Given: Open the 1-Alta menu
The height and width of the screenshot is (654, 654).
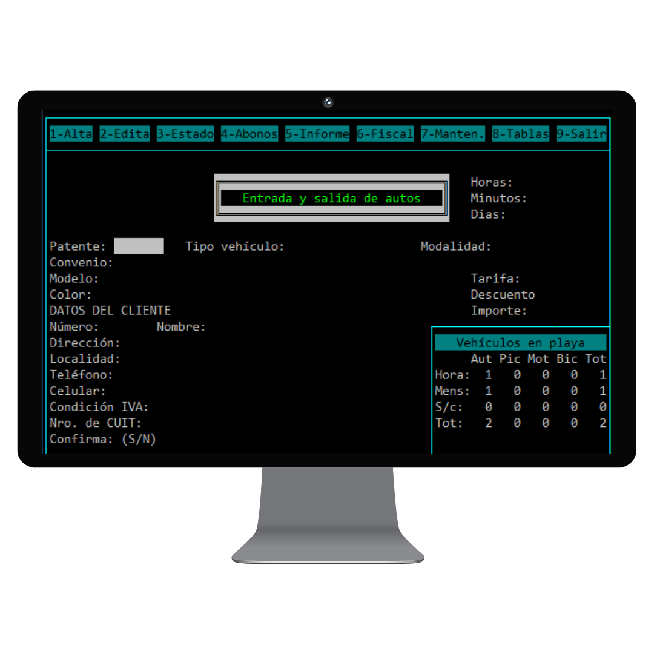Looking at the screenshot, I should point(71,134).
